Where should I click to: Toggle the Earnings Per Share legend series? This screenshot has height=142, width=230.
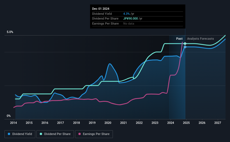pos(94,134)
